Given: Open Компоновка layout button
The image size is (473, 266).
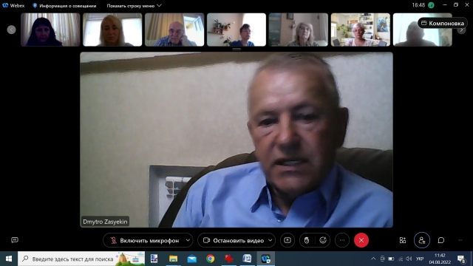Looking at the screenshot, I should point(443,23).
